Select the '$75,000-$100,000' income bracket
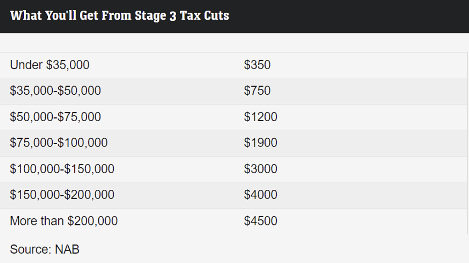469x263 pixels. point(59,143)
